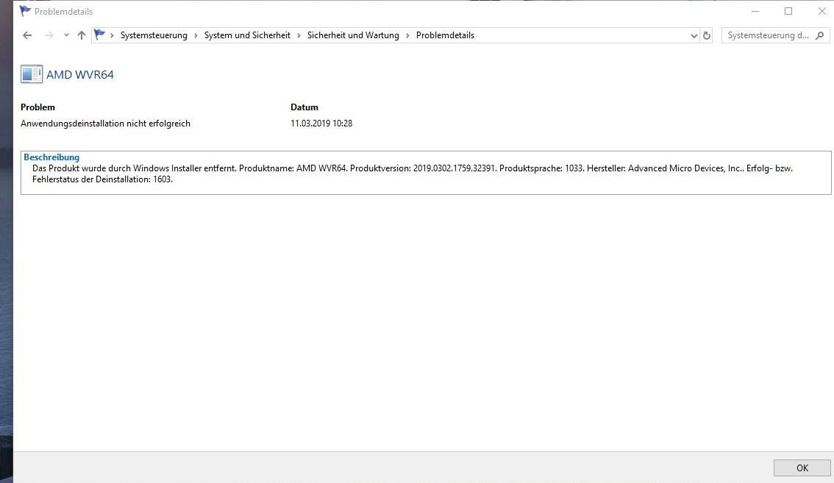This screenshot has width=834, height=483.
Task: Expand chevron after System und Sicherheit
Action: tap(299, 35)
